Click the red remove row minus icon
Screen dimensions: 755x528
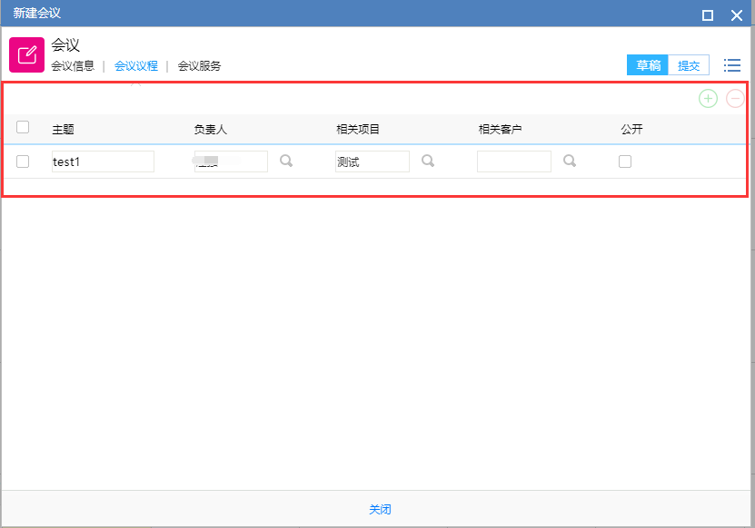[x=735, y=99]
